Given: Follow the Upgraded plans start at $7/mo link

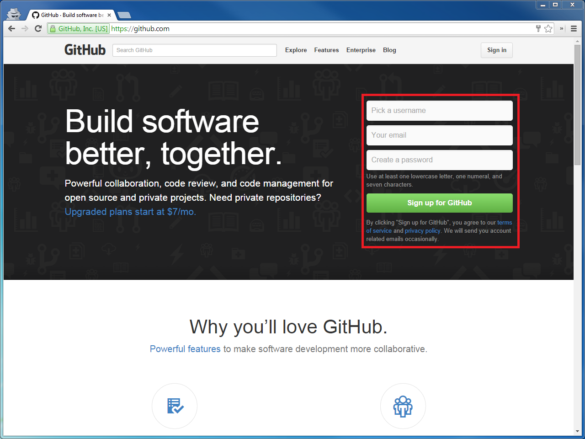Looking at the screenshot, I should pos(130,212).
